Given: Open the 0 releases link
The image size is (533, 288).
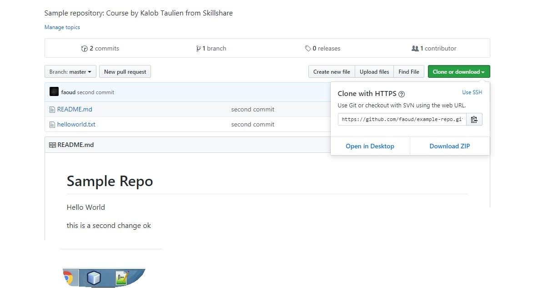Looking at the screenshot, I should 322,48.
